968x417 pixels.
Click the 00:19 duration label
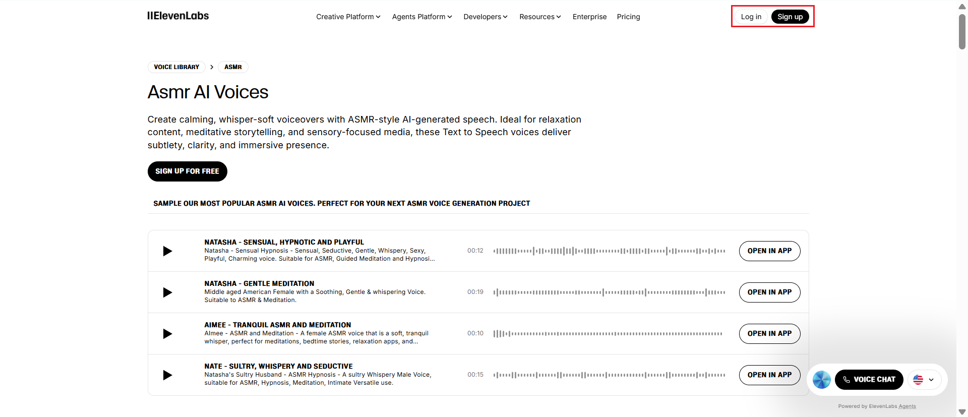(475, 292)
